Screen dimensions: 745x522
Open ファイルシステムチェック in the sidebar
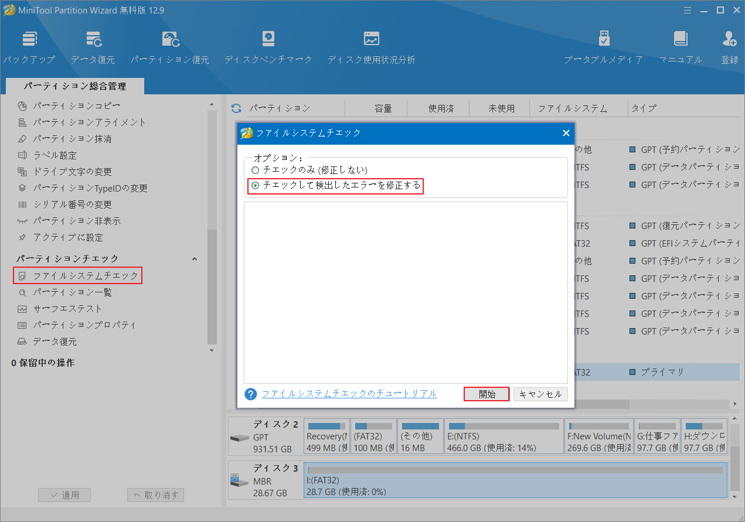pyautogui.click(x=78, y=275)
